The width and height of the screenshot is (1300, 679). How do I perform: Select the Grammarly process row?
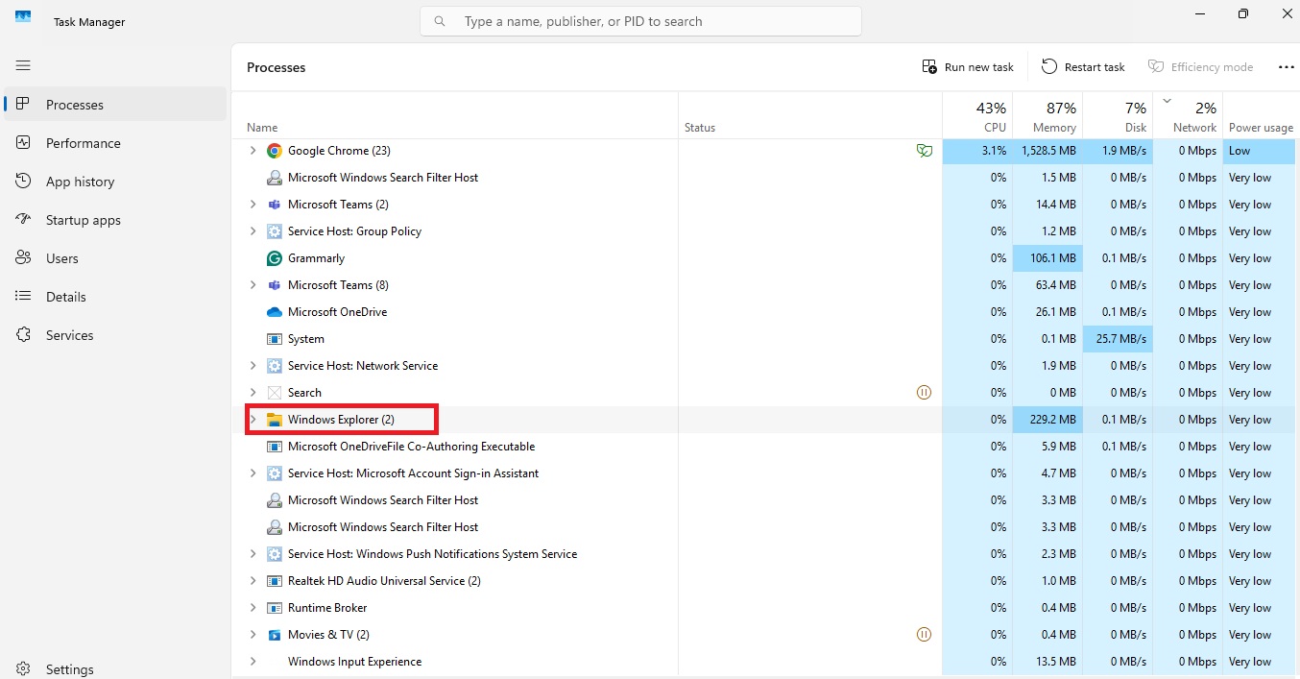(764, 258)
